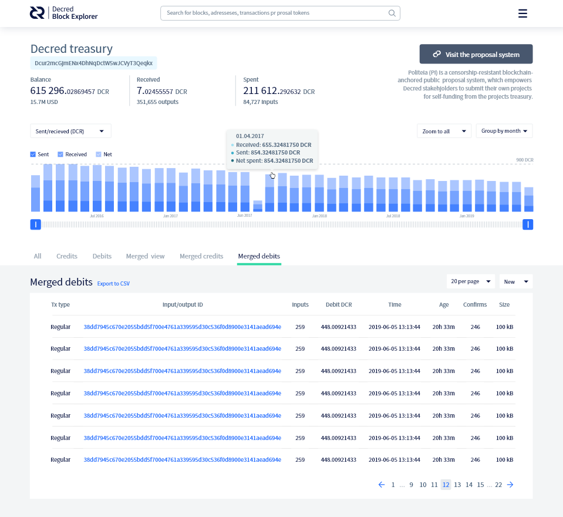Click the Decred treasury heading
The width and height of the screenshot is (563, 517).
click(72, 49)
